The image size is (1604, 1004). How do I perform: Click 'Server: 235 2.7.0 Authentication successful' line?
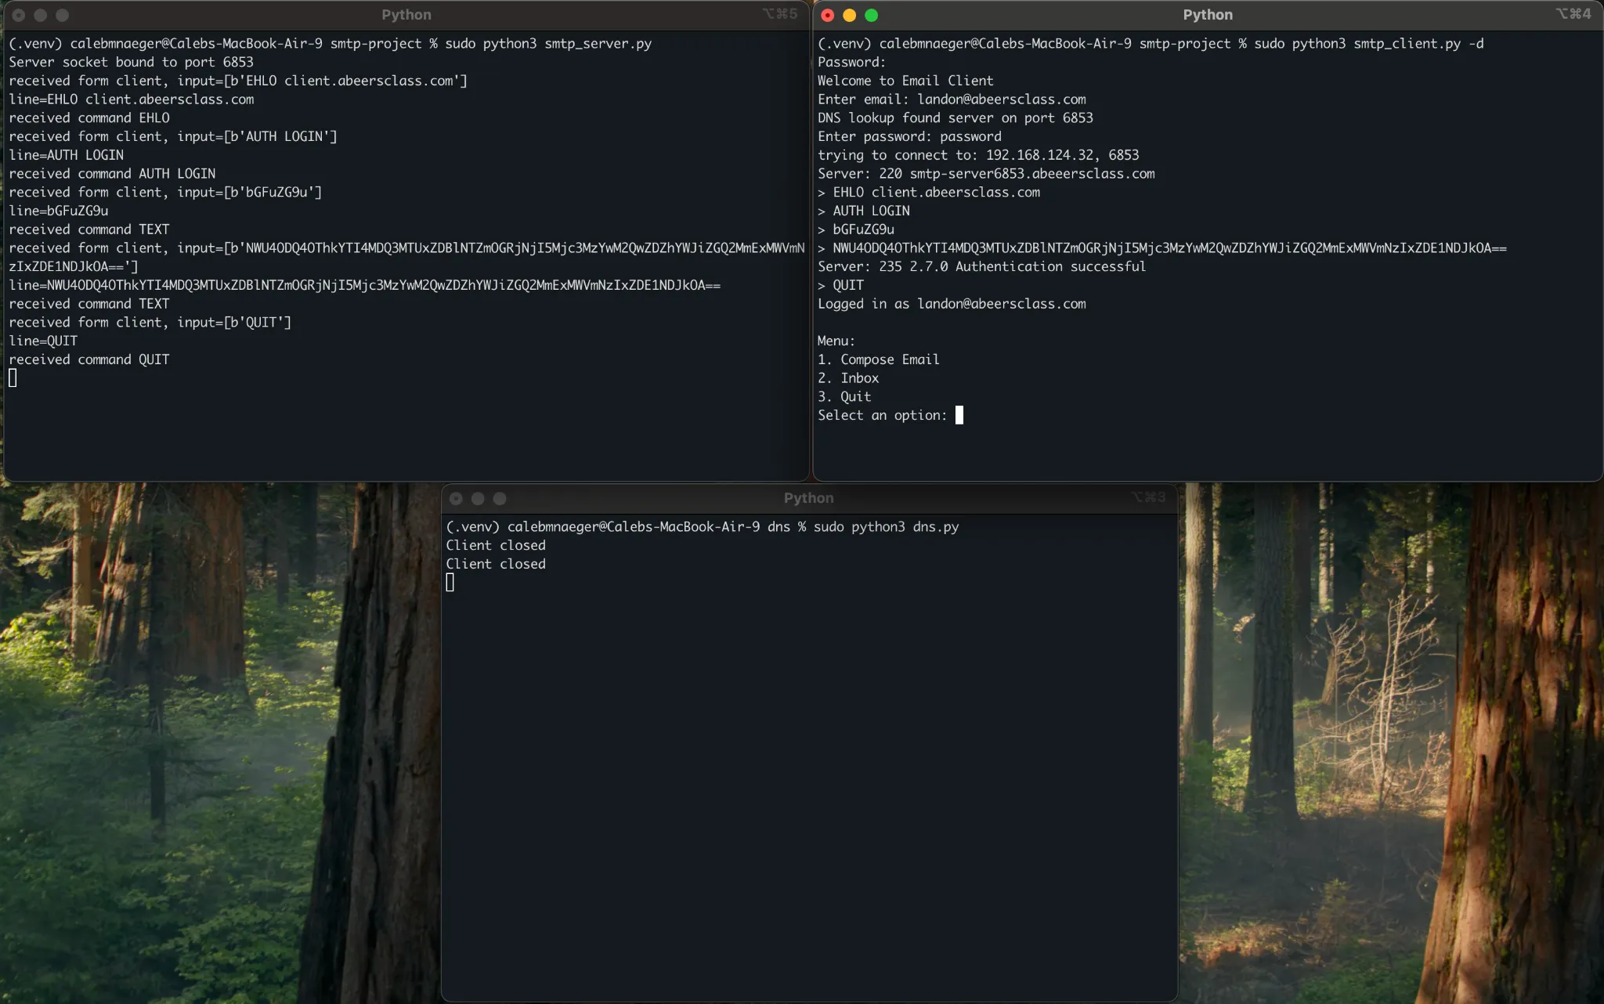point(982,267)
